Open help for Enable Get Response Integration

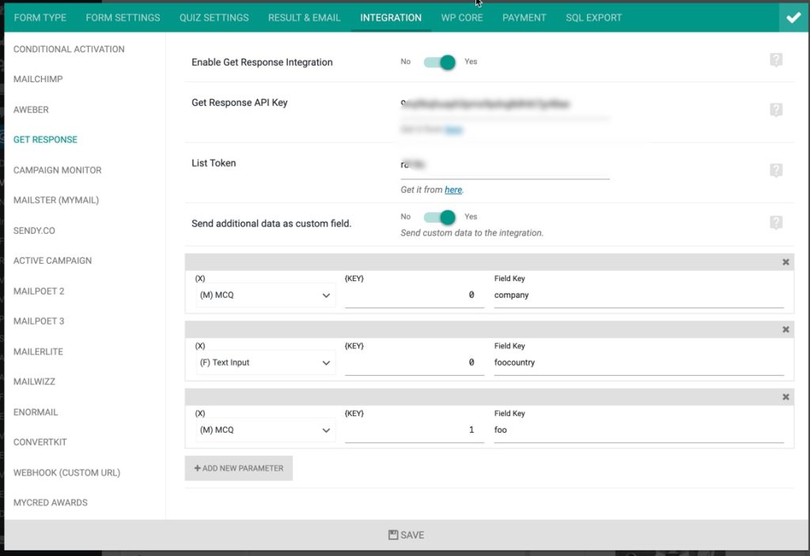[x=776, y=59]
